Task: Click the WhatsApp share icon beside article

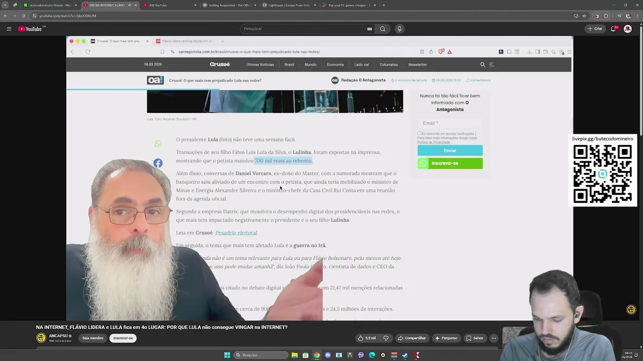Action: (158, 144)
